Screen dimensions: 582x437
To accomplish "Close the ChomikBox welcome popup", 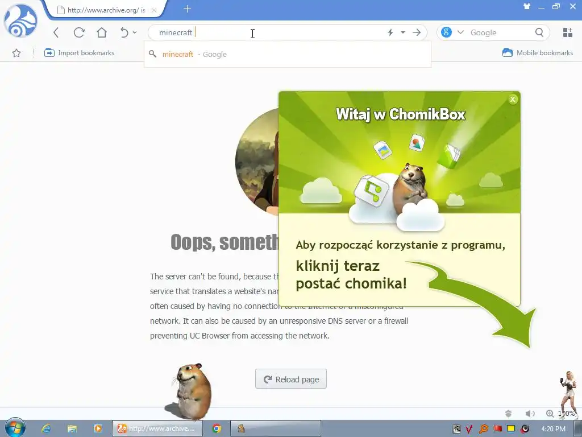I will pos(513,99).
